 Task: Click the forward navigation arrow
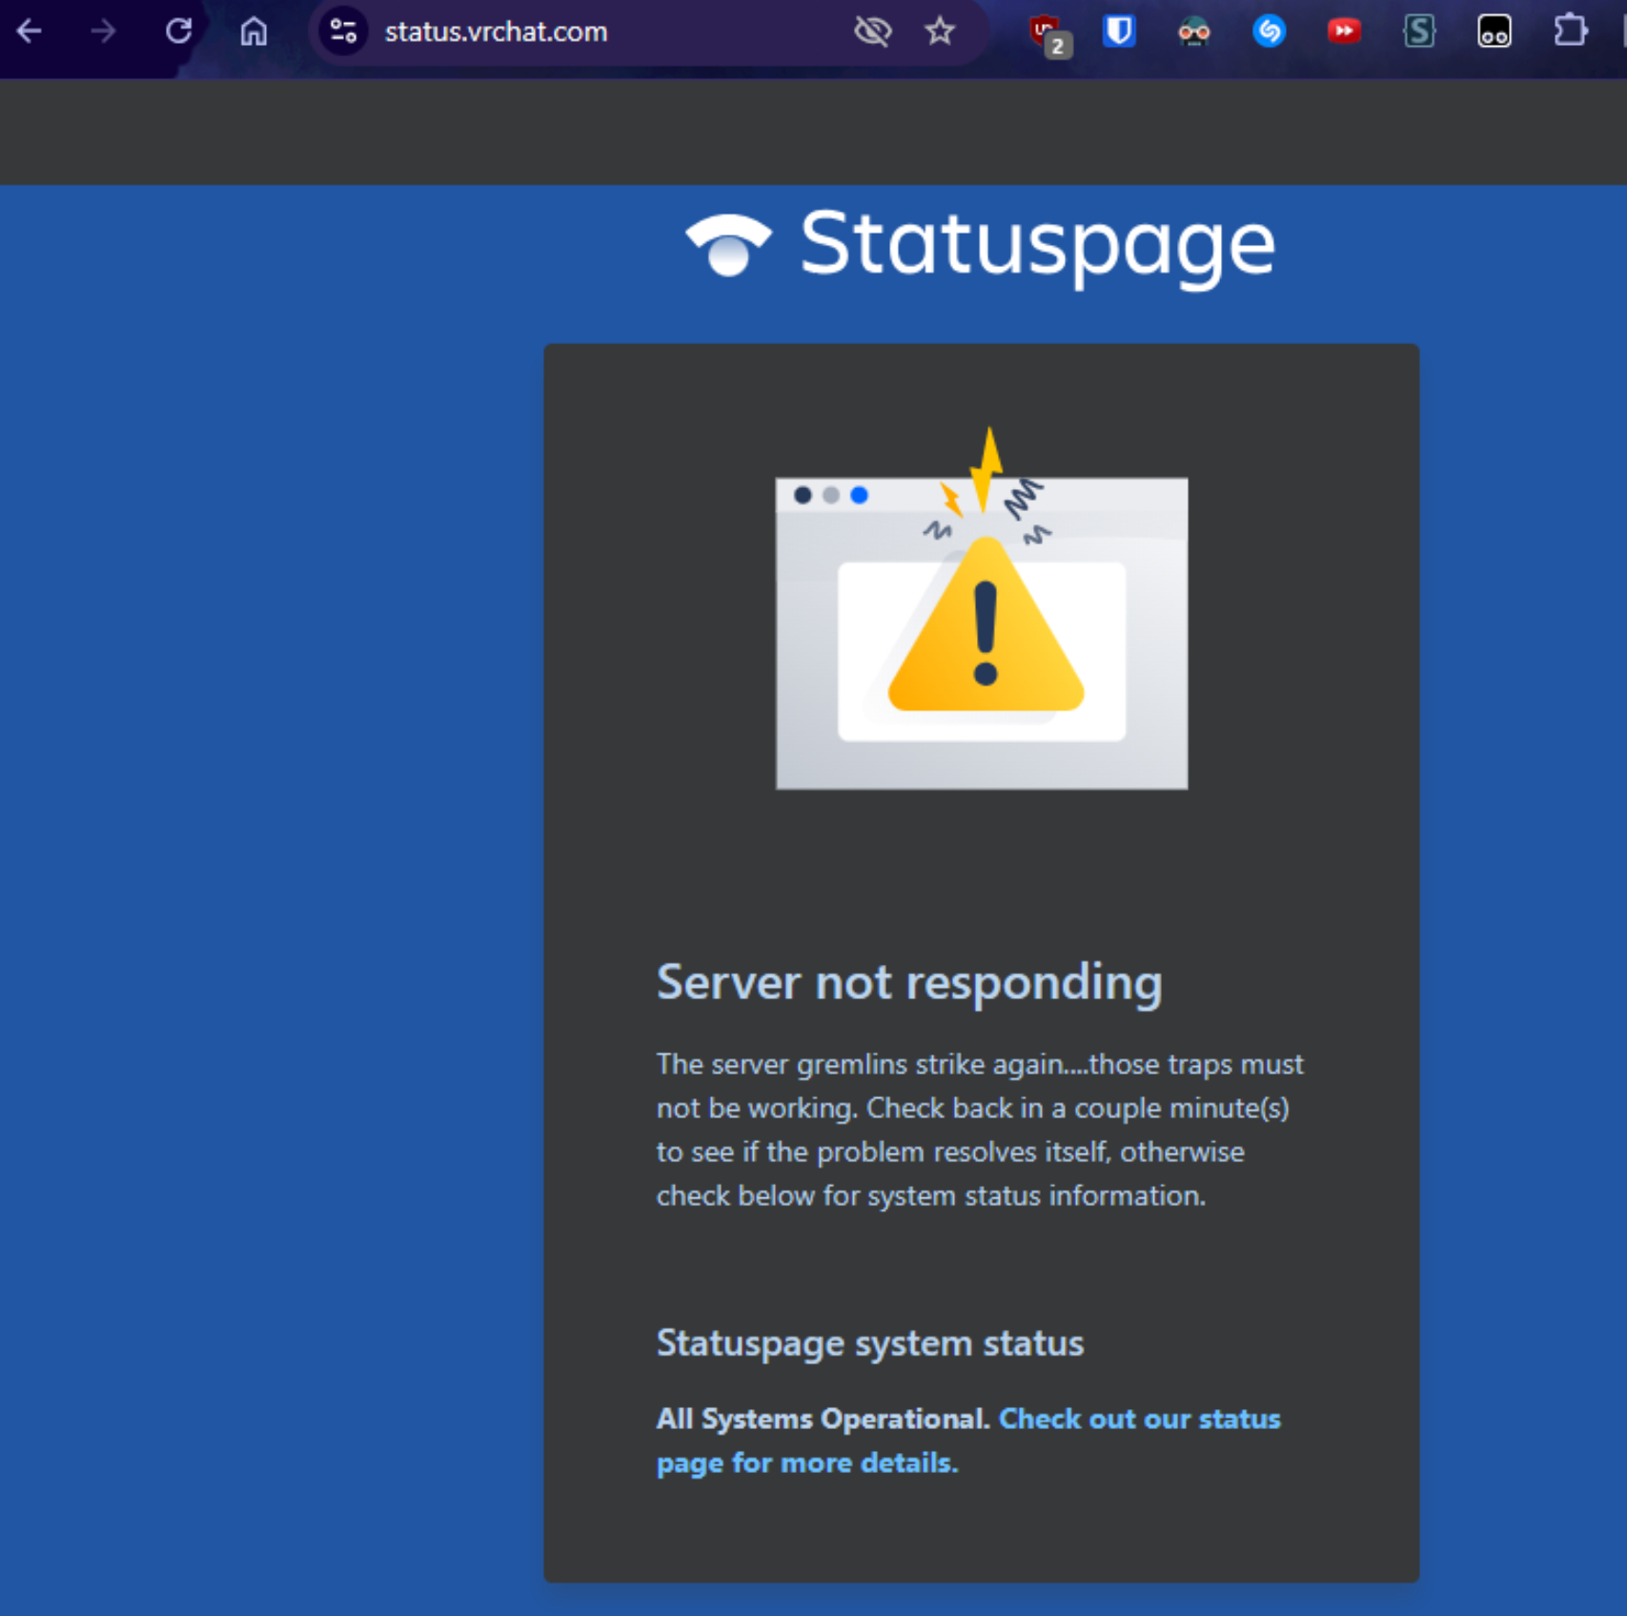[103, 32]
